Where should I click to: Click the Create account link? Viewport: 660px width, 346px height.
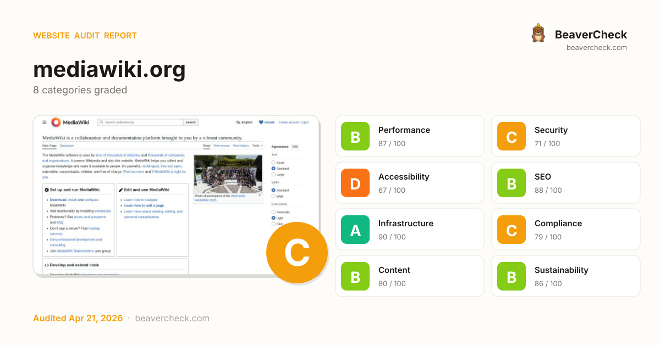[x=288, y=122]
